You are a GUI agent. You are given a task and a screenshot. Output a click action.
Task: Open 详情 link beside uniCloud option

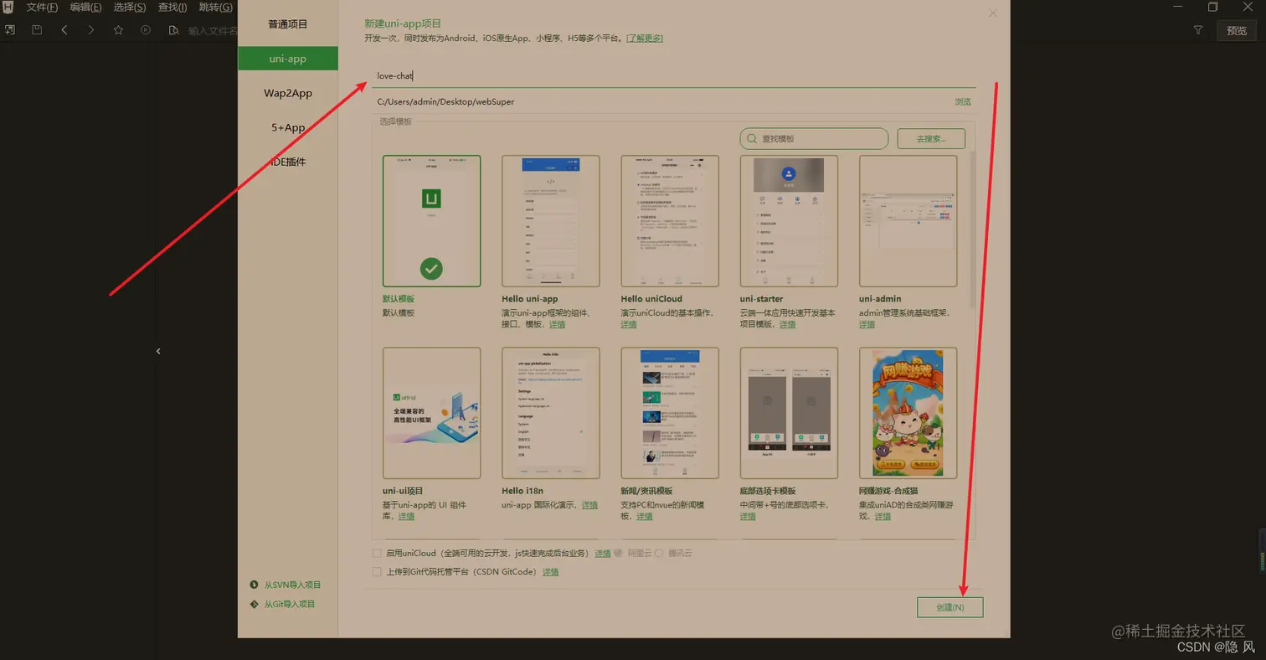[x=603, y=553]
